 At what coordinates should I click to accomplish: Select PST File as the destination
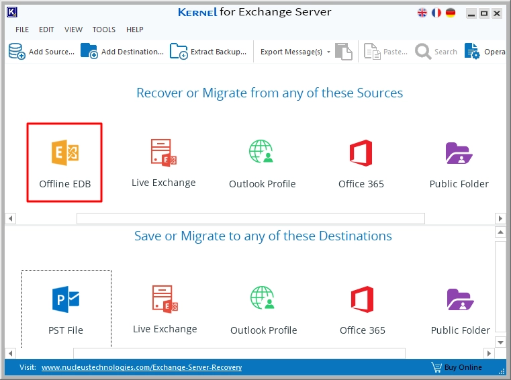point(66,309)
